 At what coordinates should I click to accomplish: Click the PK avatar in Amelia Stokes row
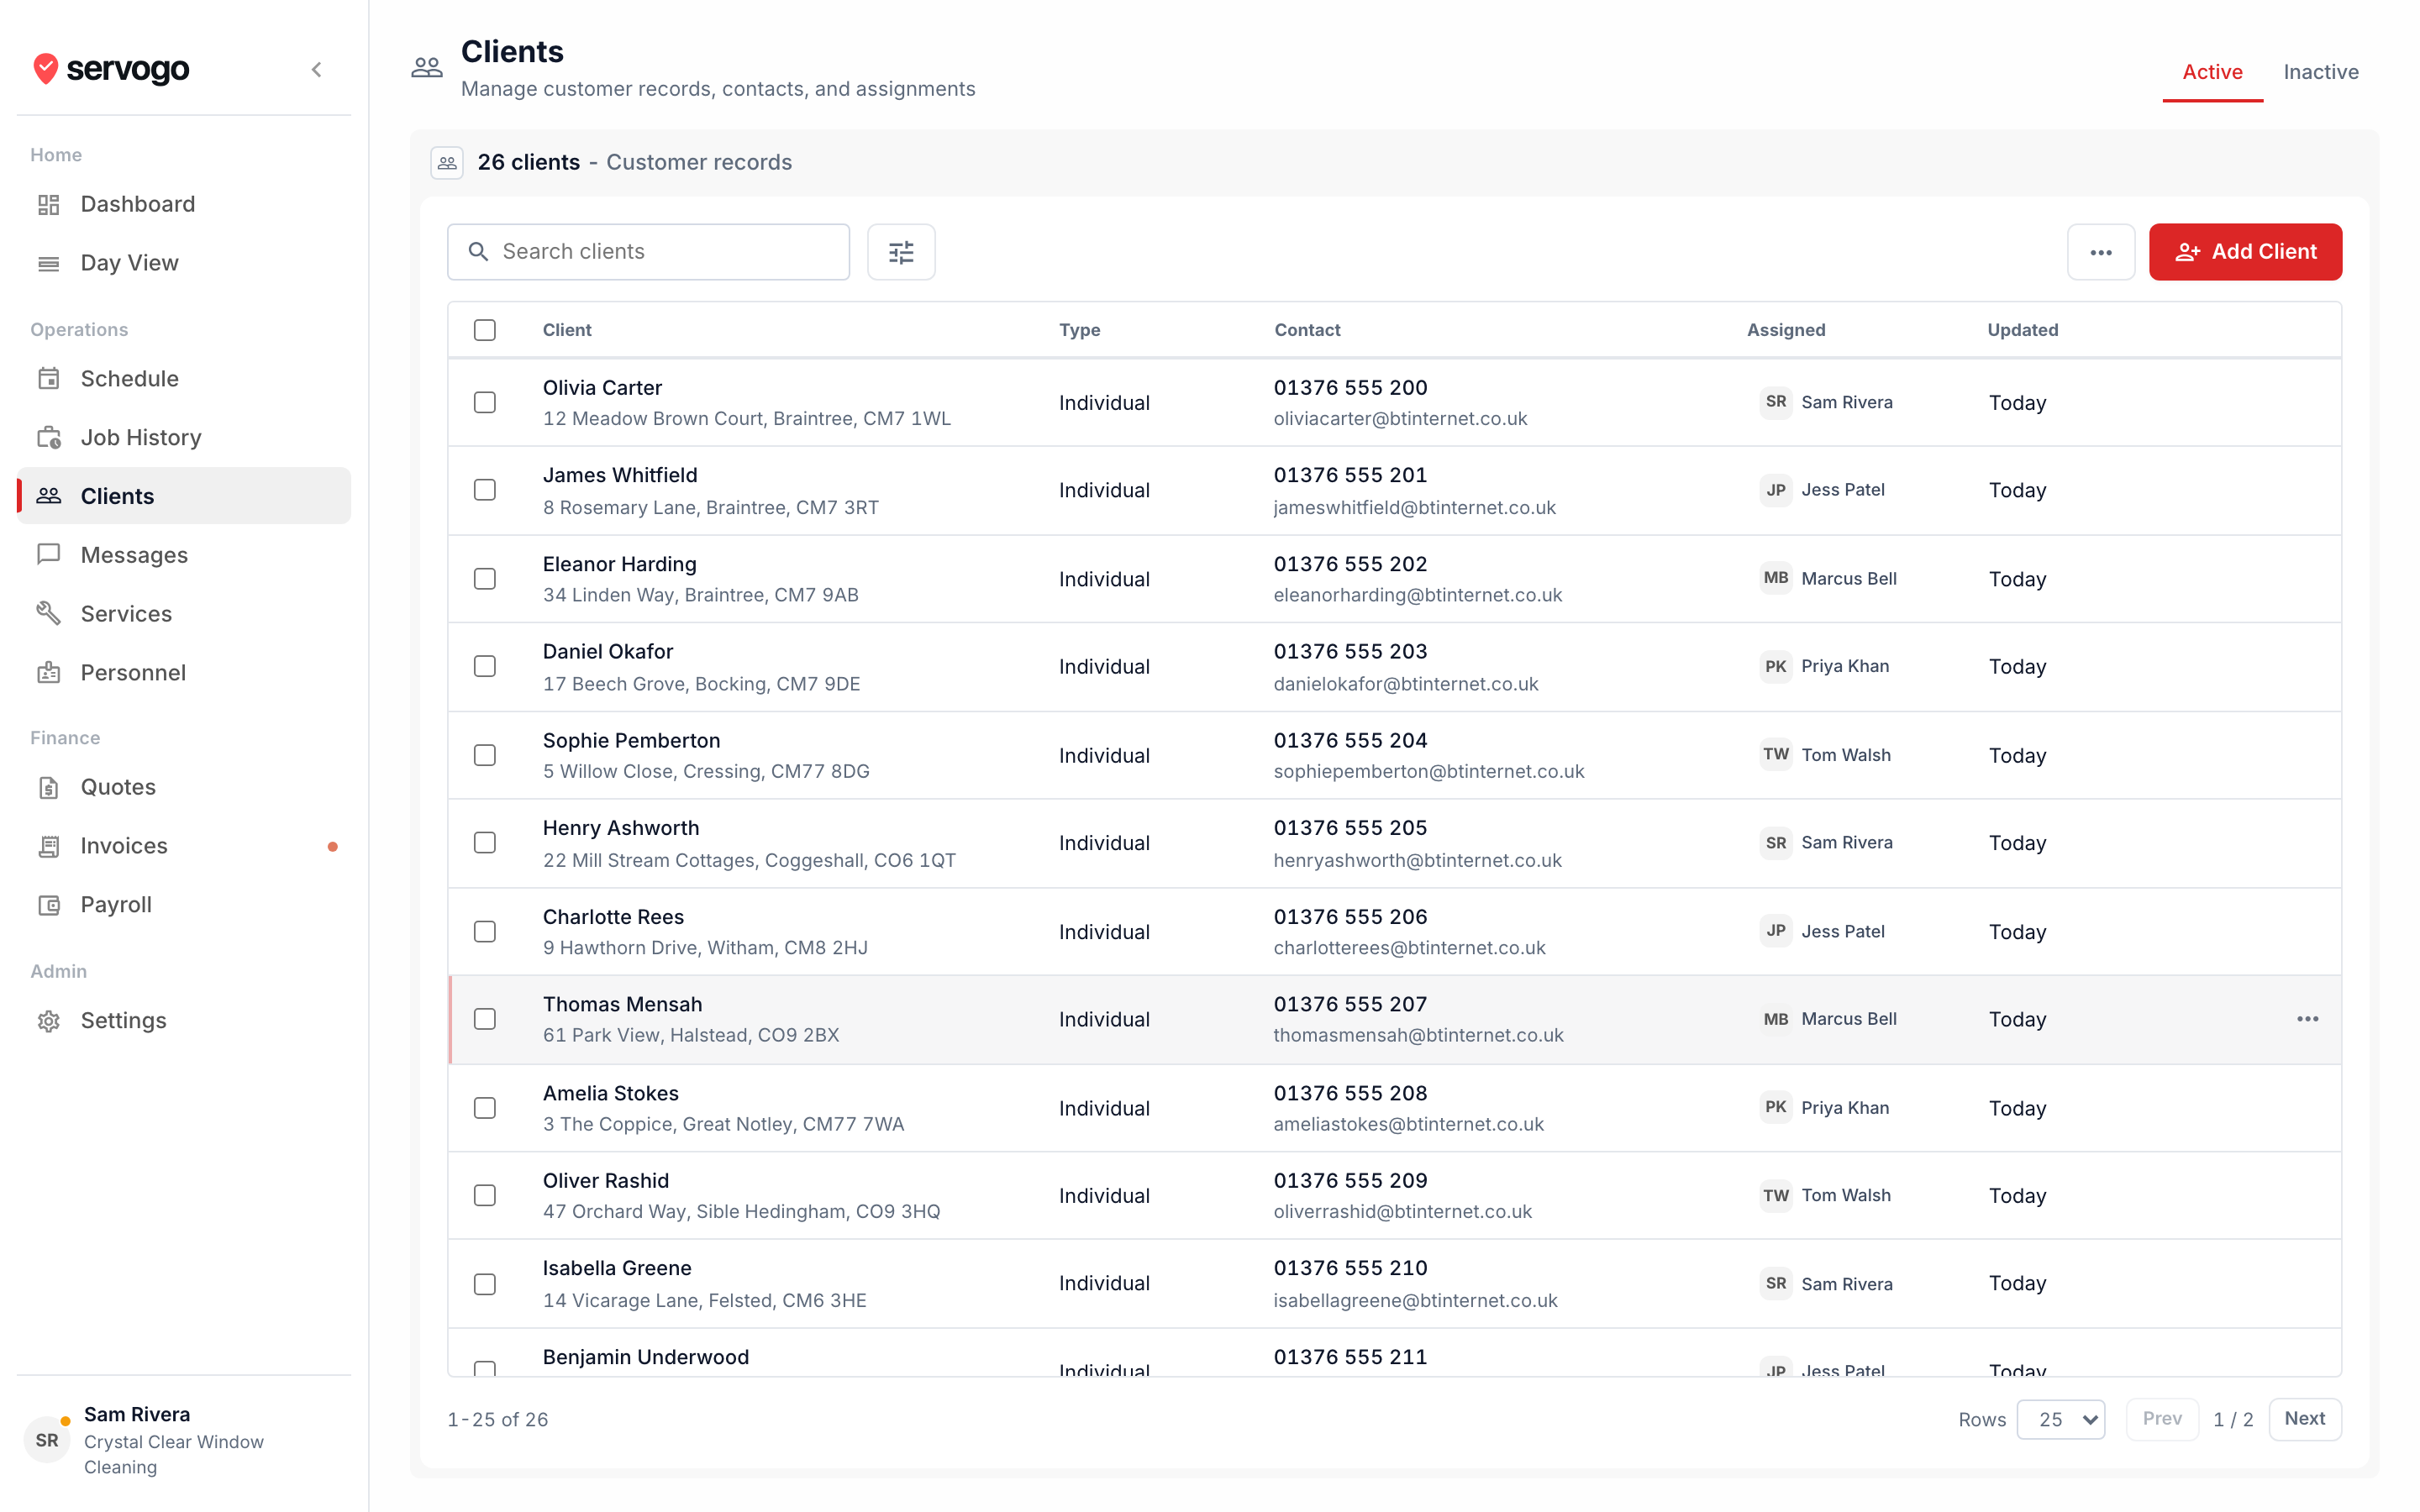tap(1776, 1107)
